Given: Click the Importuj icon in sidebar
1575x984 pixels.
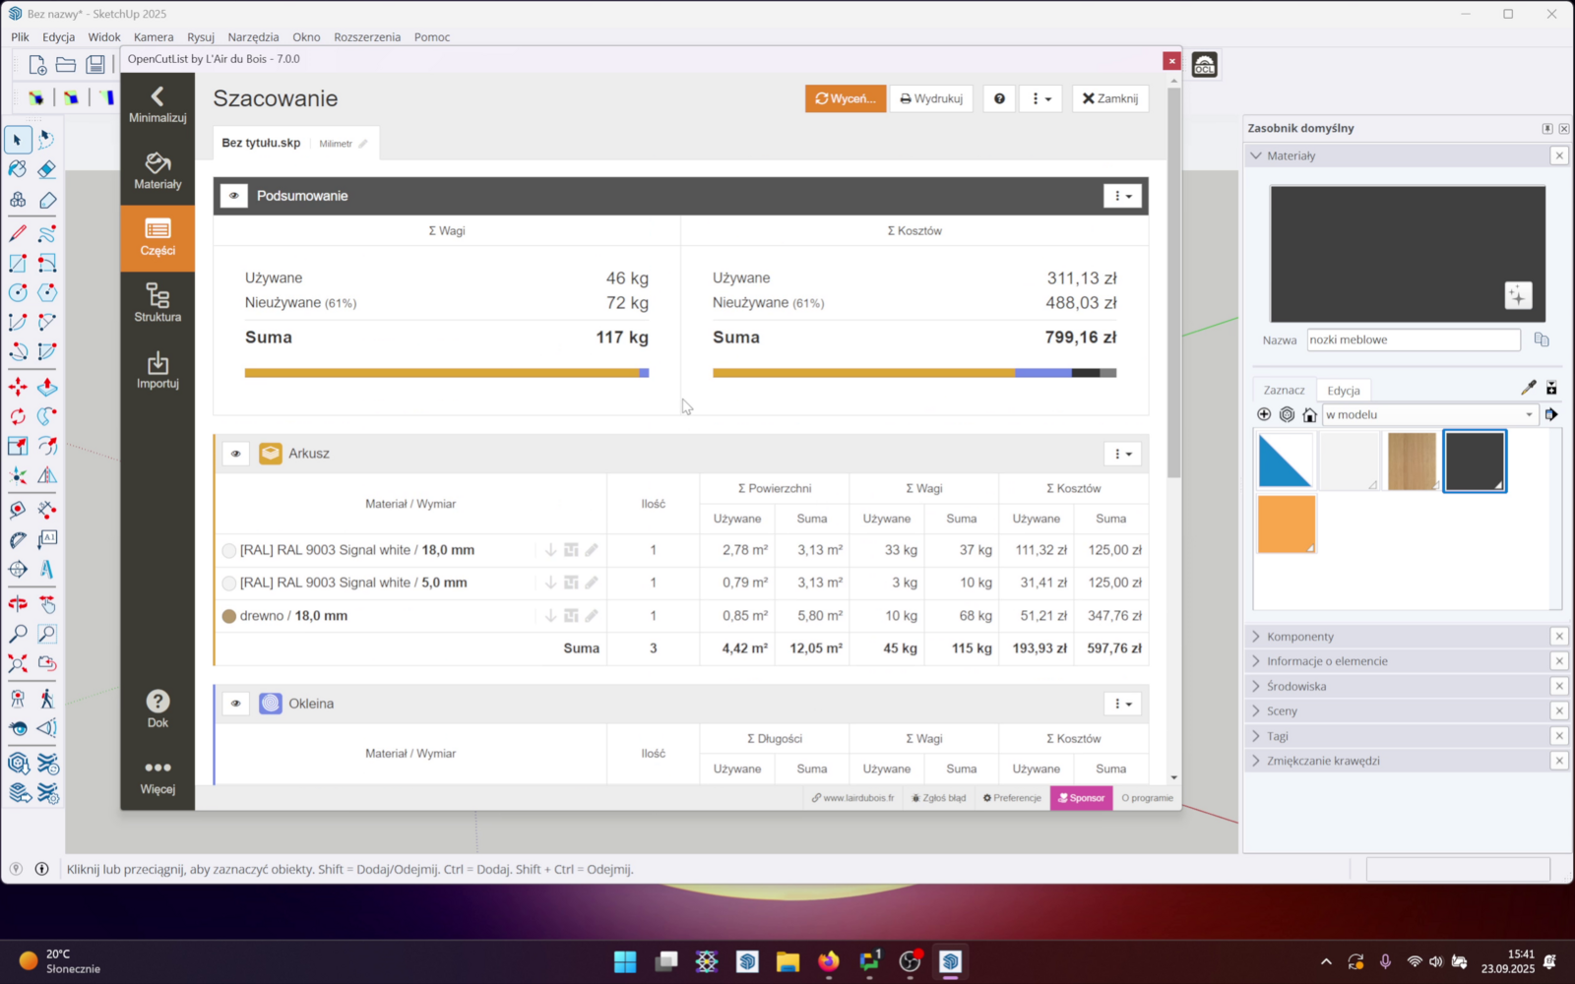Looking at the screenshot, I should [x=157, y=370].
